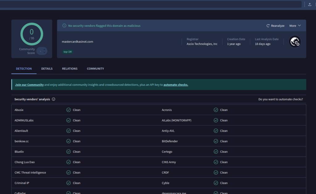Click the Join our Community link

pos(29,84)
